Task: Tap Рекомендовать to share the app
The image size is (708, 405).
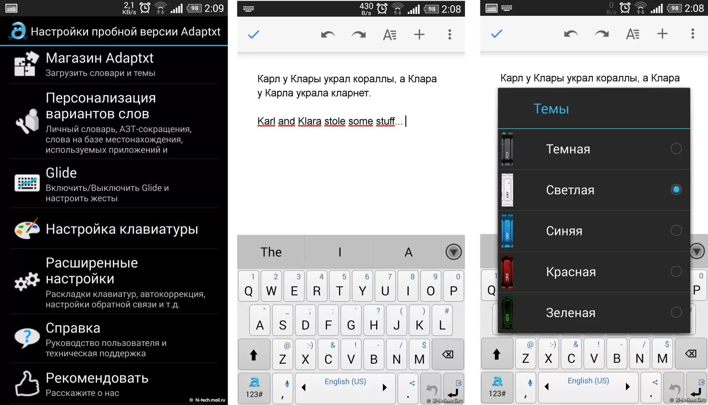Action: [114, 384]
